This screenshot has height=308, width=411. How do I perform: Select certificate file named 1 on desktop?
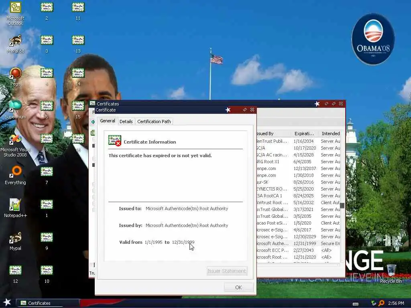tap(47, 209)
